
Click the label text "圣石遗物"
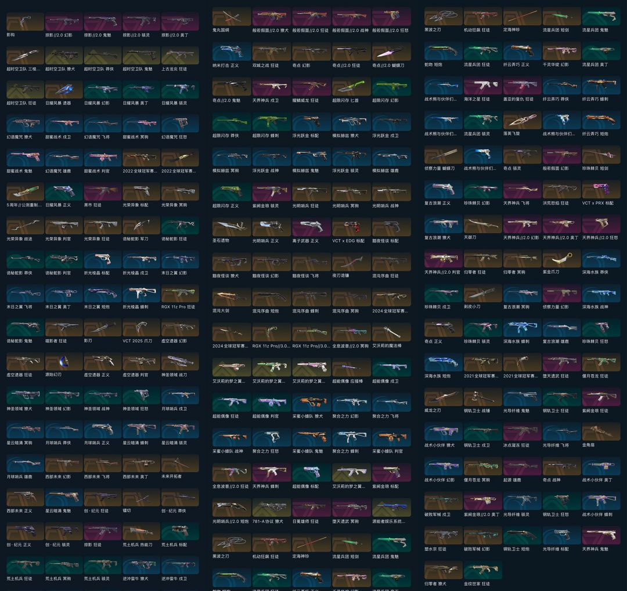pyautogui.click(x=221, y=241)
